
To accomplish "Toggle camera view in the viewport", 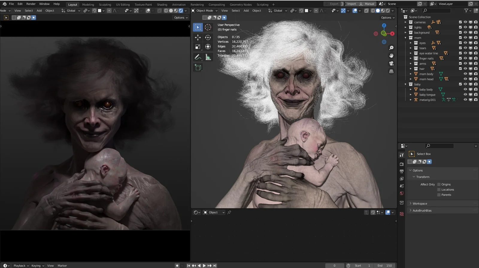I will (x=391, y=63).
